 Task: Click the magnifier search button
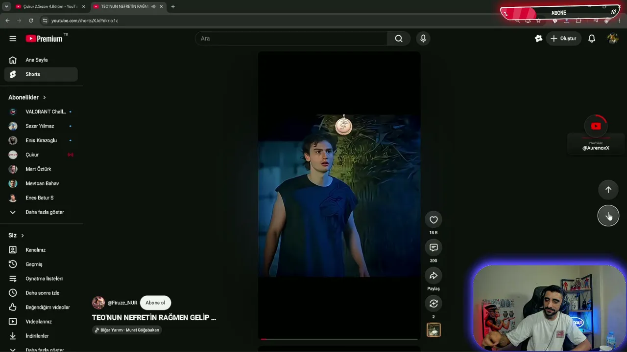pyautogui.click(x=399, y=39)
